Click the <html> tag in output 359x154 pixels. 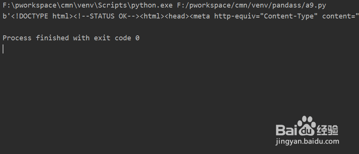tap(152, 17)
